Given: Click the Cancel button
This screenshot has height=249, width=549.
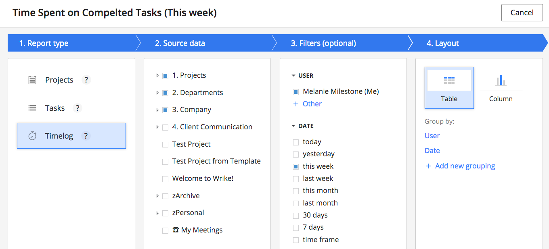Looking at the screenshot, I should (x=522, y=13).
